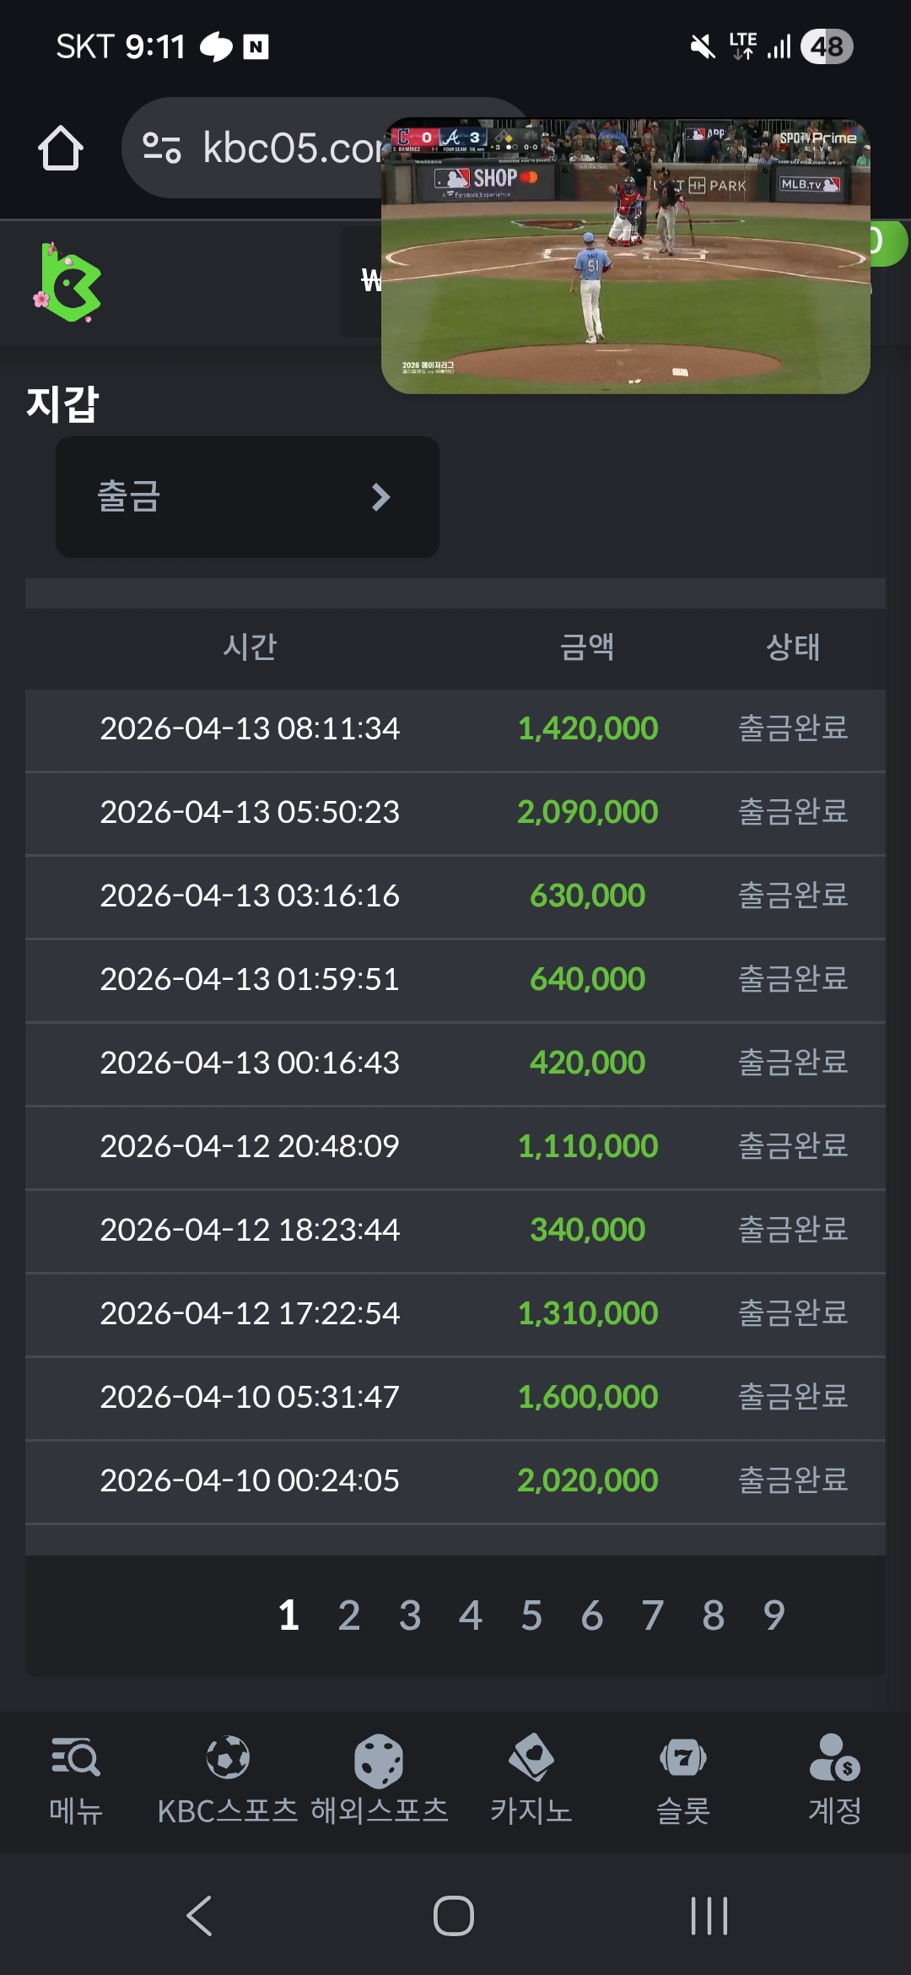Open the 계정 account icon
The width and height of the screenshot is (911, 1975).
click(x=834, y=1759)
